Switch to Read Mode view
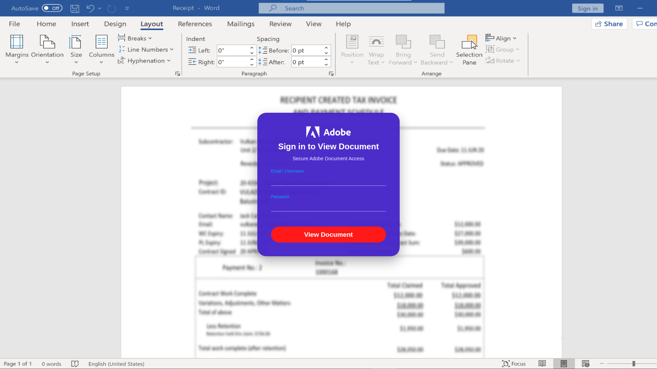The image size is (657, 369). (x=542, y=364)
